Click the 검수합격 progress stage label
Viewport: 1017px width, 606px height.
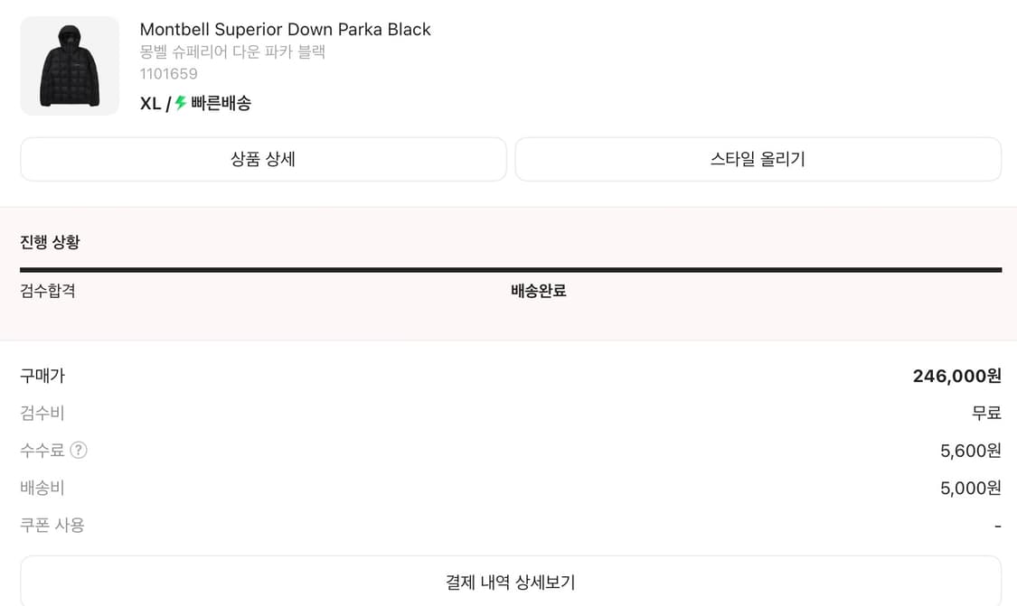(44, 292)
